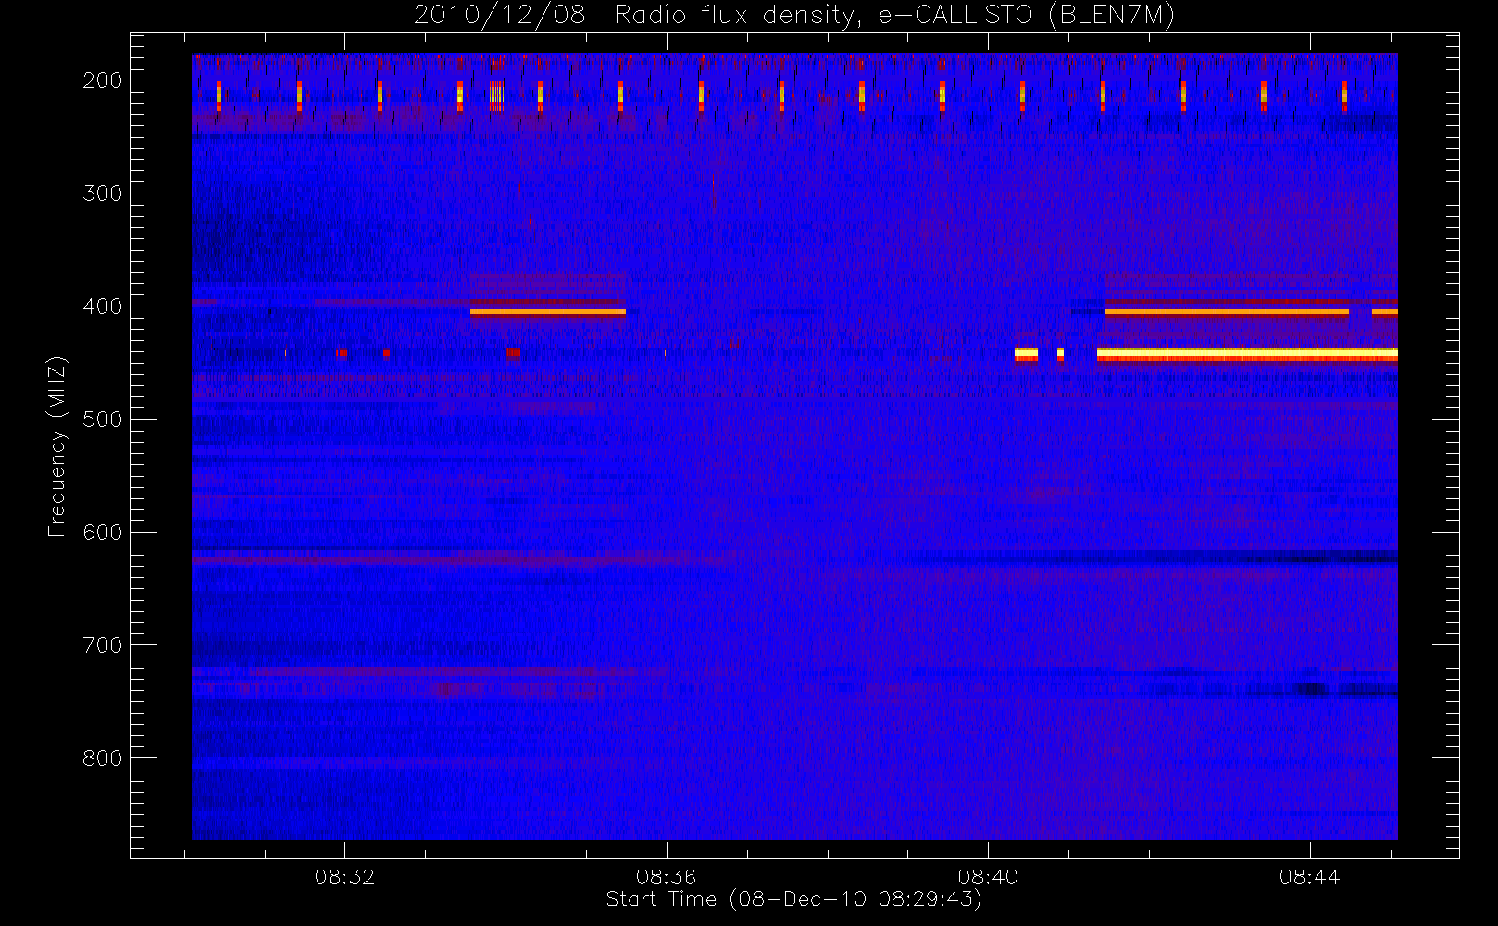Click the long 405 MHz emission band after 08:41
The height and width of the screenshot is (926, 1498).
1227,312
